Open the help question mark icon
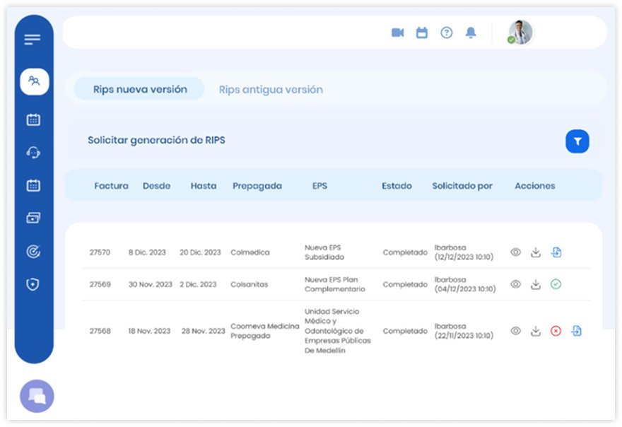This screenshot has width=622, height=427. [447, 33]
